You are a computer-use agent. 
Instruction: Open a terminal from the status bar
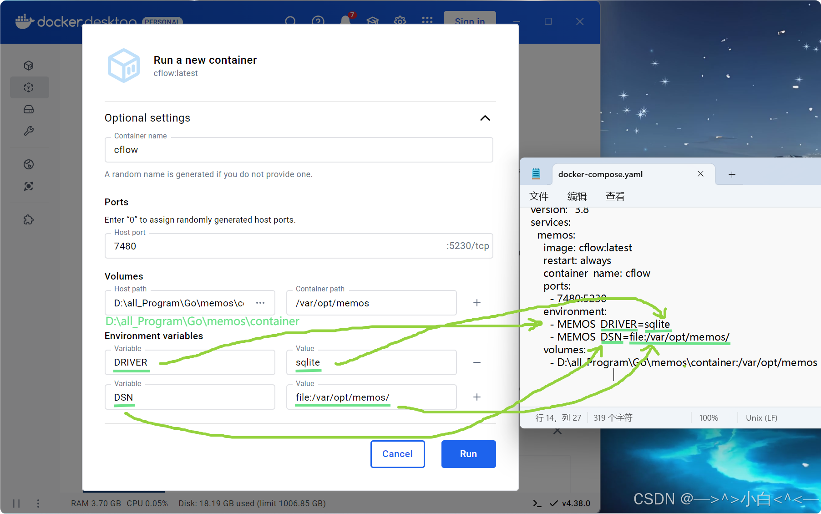[537, 503]
